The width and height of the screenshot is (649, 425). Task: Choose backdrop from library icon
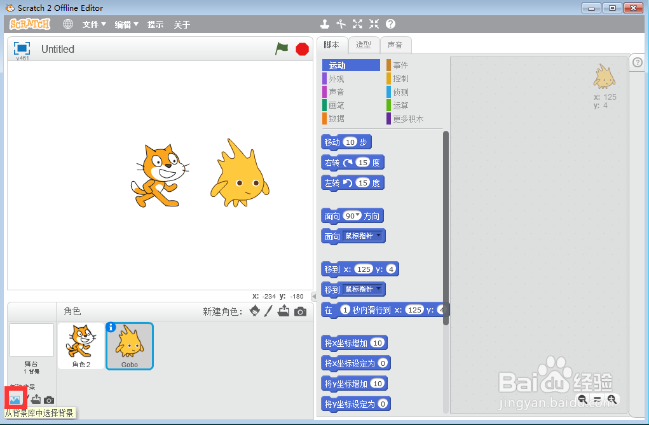[15, 400]
